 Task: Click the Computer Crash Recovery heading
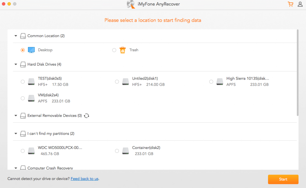click(x=50, y=168)
